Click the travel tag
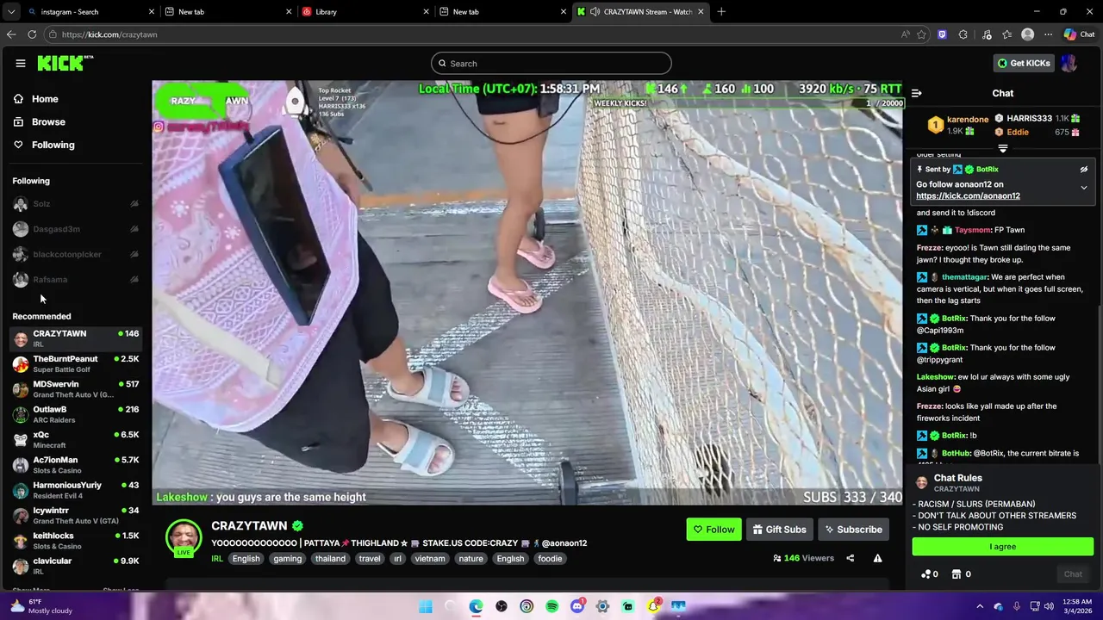The height and width of the screenshot is (620, 1103). tap(370, 559)
